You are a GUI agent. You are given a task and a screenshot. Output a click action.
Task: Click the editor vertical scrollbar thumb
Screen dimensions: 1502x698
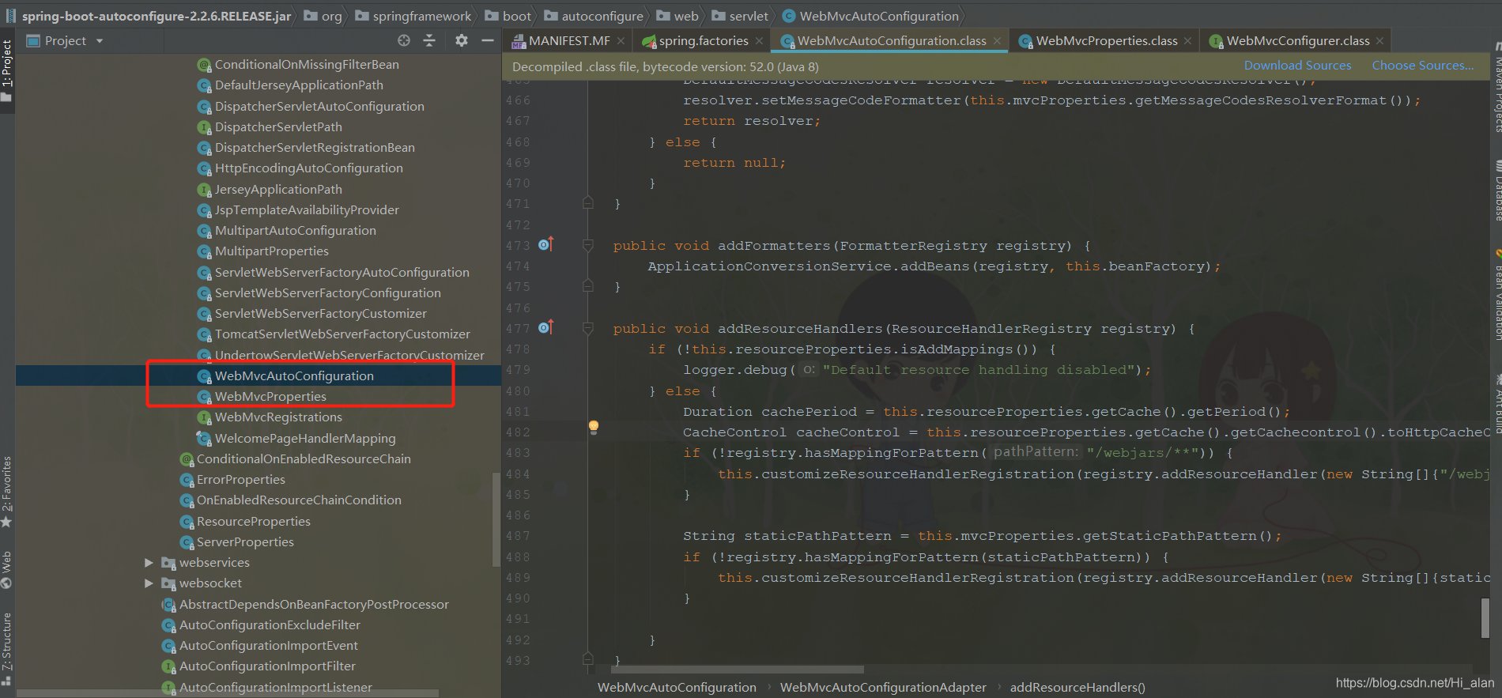tap(1485, 617)
